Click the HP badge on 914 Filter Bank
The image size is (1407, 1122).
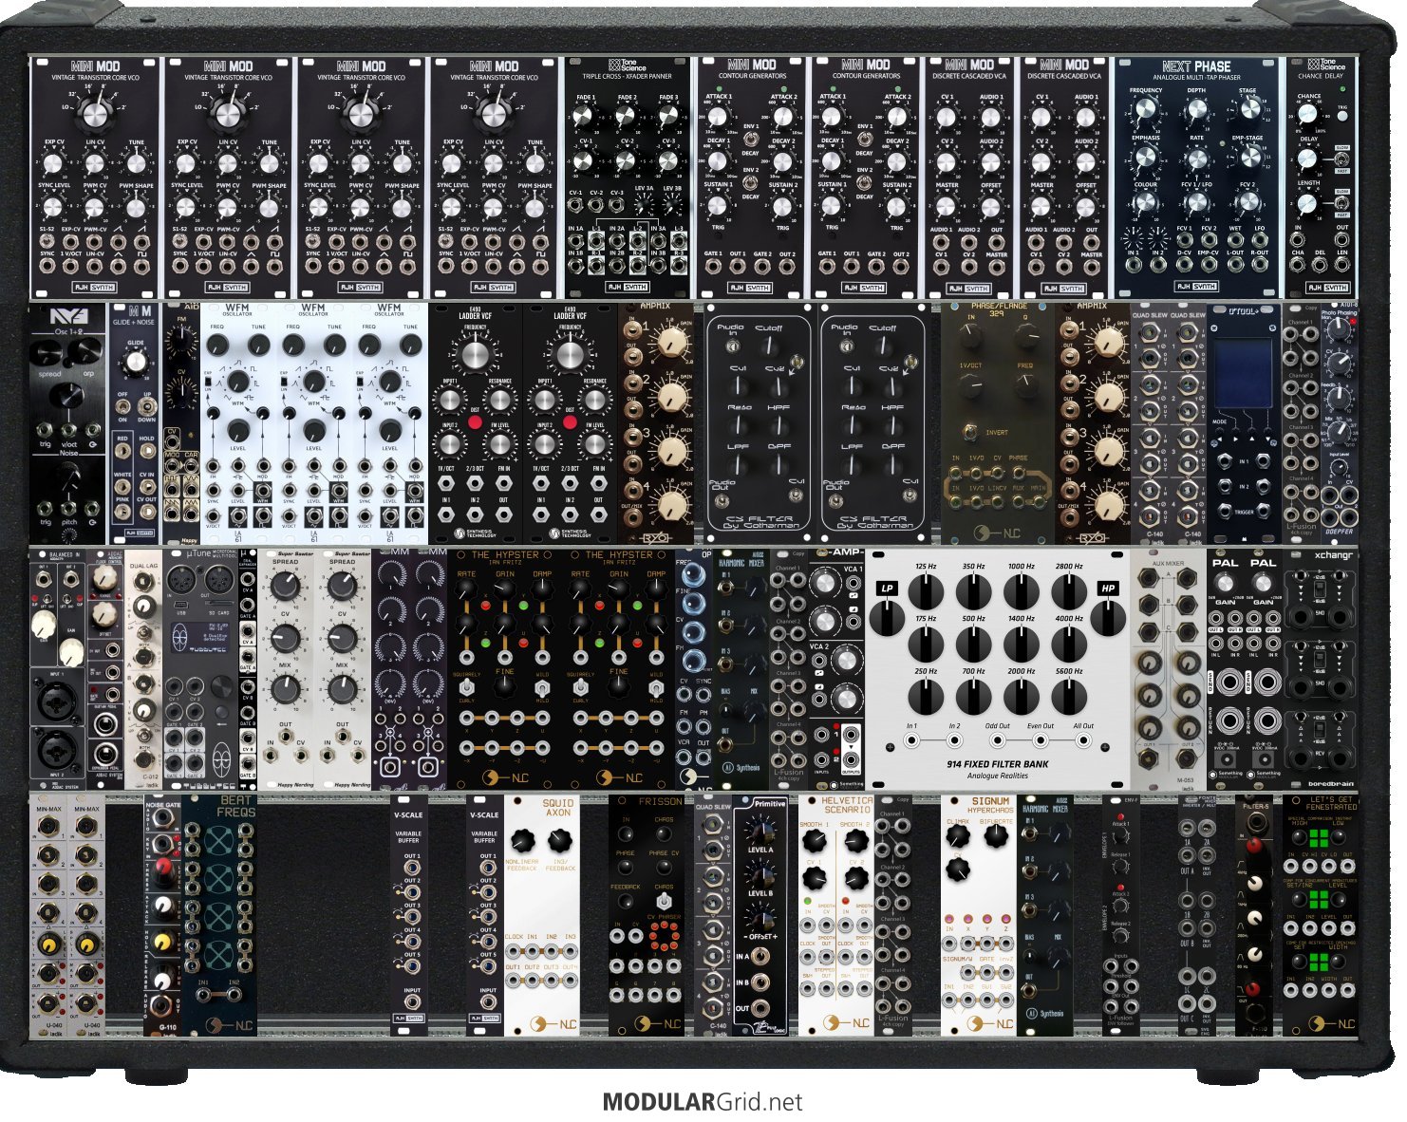pos(1107,589)
